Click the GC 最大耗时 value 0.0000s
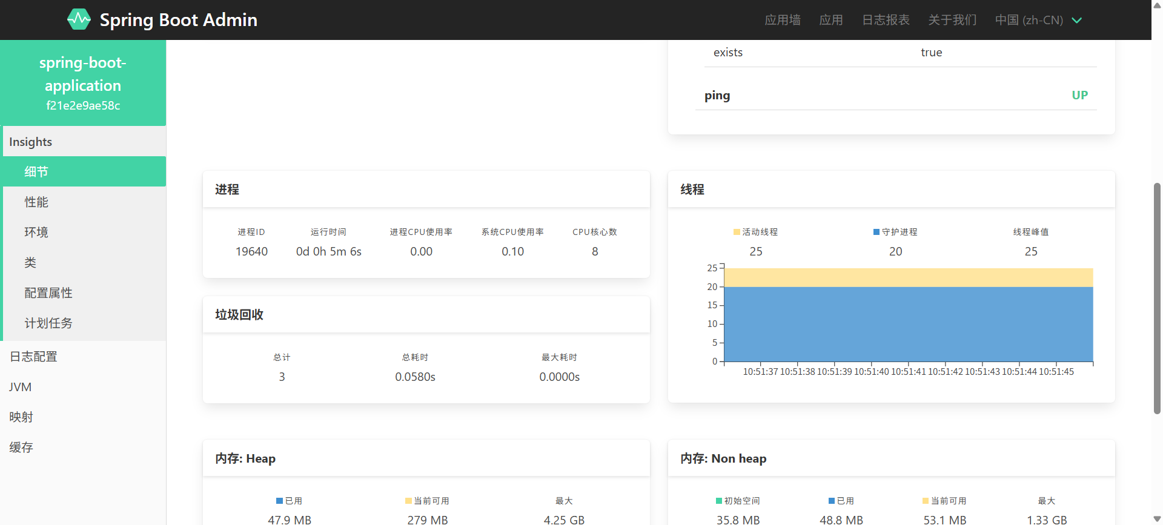Viewport: 1163px width, 525px height. pos(559,377)
